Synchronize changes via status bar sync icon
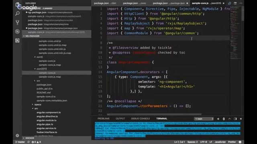This screenshot has height=144, width=257. [29, 142]
